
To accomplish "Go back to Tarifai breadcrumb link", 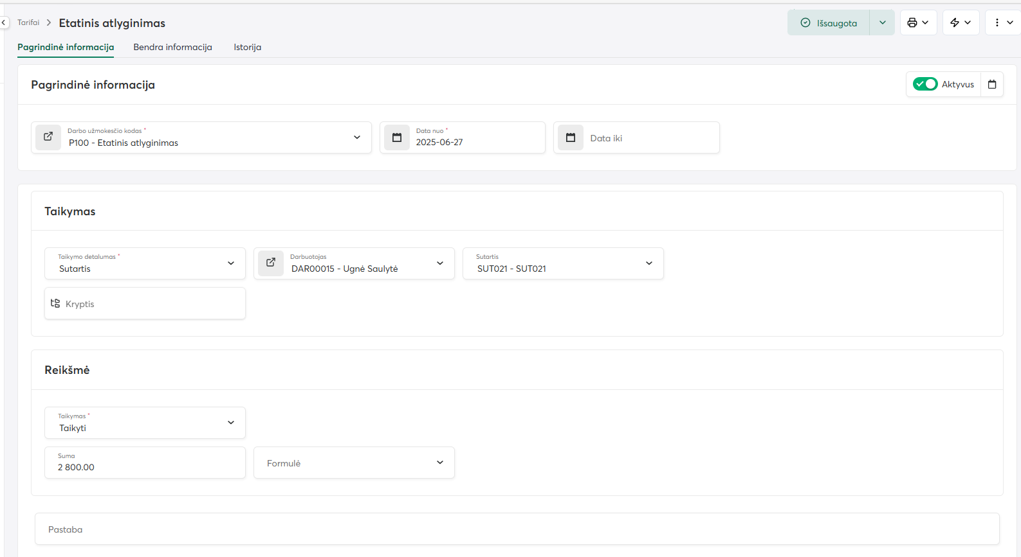I will tap(28, 22).
